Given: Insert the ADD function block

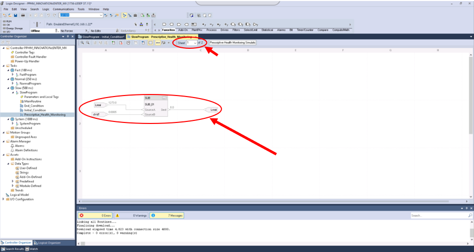Looking at the screenshot, I should [204, 24].
